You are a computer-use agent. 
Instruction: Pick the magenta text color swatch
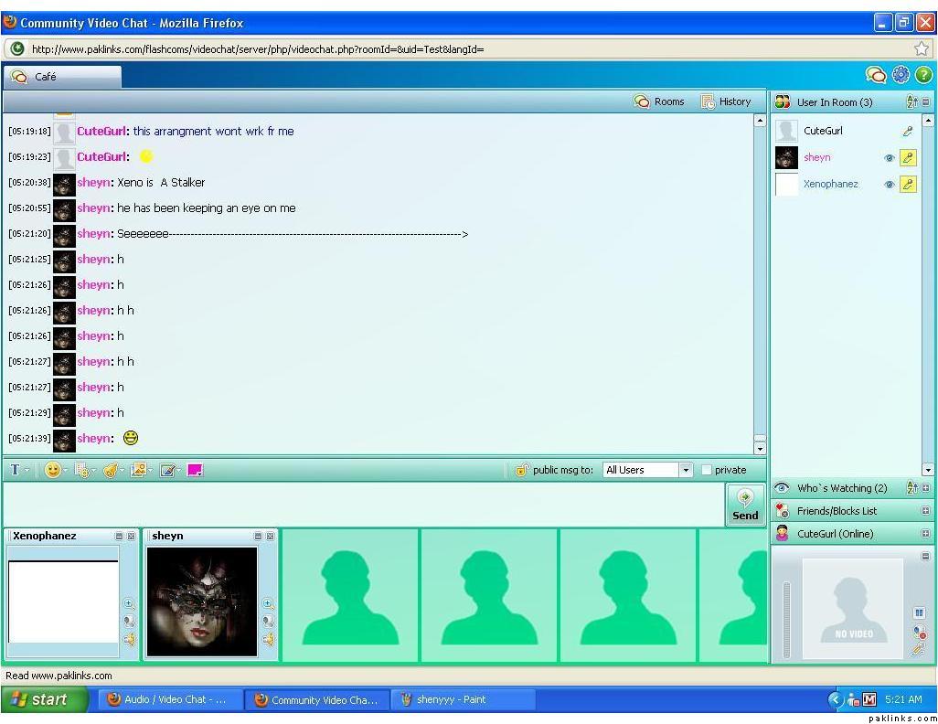point(195,470)
